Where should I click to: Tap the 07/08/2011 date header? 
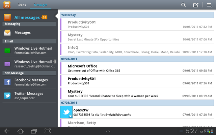tap(137, 103)
